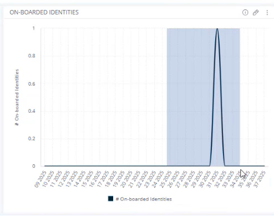
Task: Select the '13 2025' x-axis label
Action: point(72,179)
